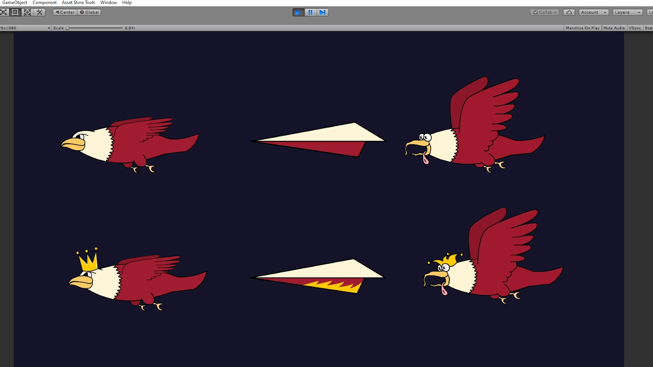
Task: Open the Window menu
Action: (108, 3)
